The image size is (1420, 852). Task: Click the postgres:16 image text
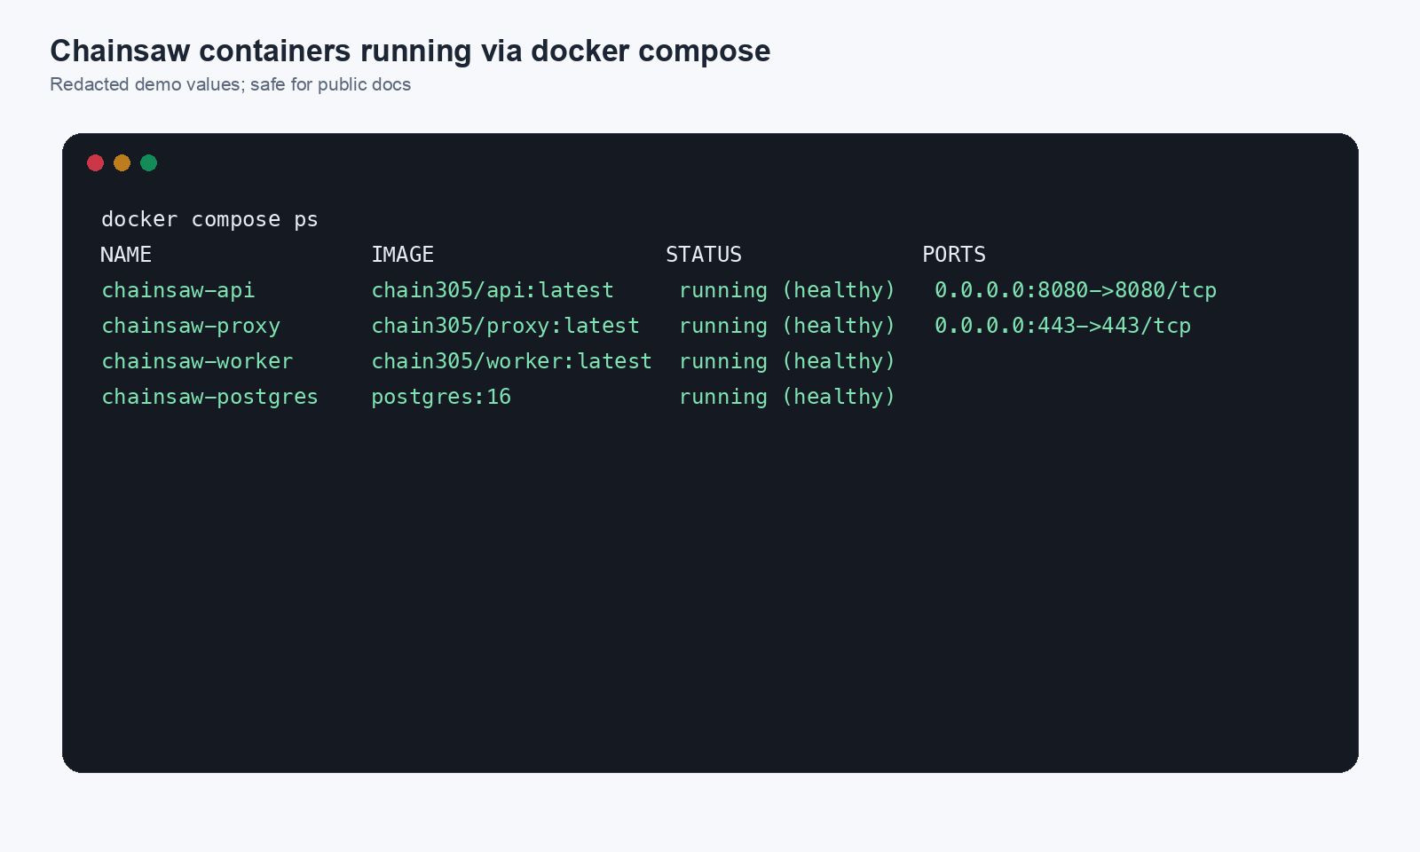tap(441, 397)
